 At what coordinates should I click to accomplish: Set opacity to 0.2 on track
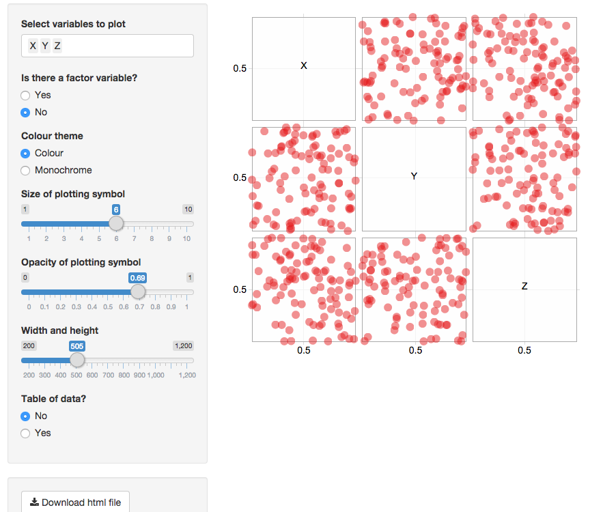pos(60,292)
